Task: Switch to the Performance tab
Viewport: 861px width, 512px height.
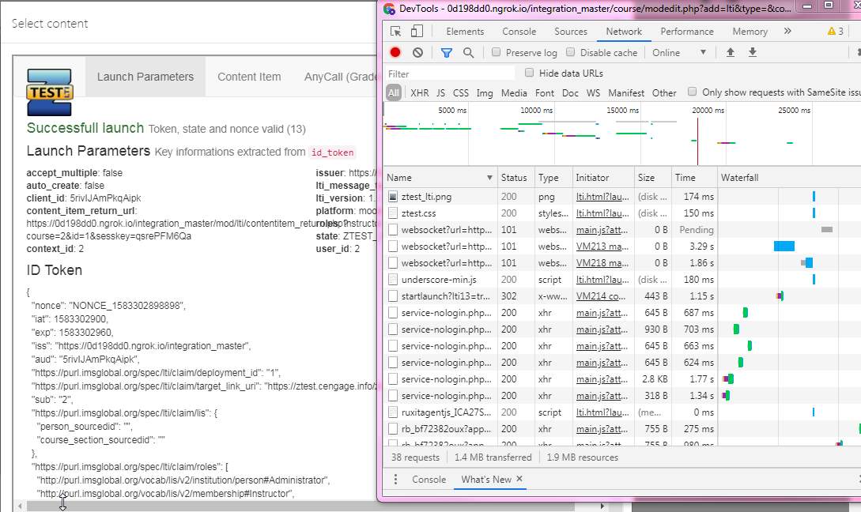Action: point(687,32)
